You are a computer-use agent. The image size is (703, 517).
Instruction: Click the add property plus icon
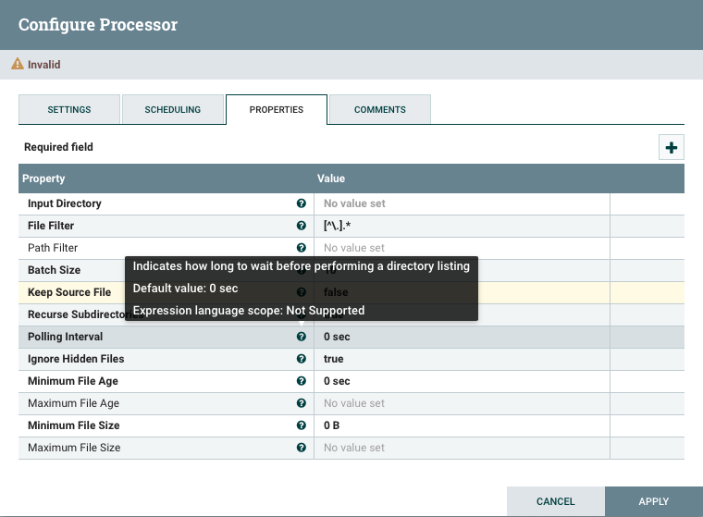coord(672,147)
